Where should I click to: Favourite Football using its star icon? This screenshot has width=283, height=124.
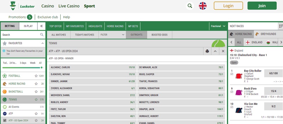click(x=36, y=76)
